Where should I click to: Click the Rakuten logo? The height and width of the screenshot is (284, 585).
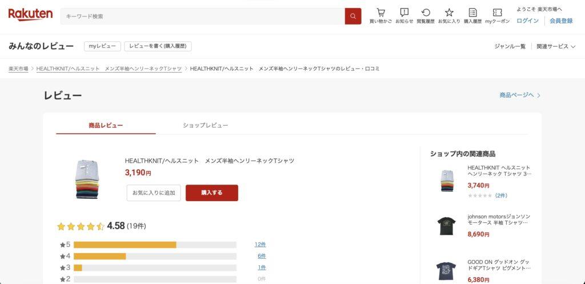point(30,15)
